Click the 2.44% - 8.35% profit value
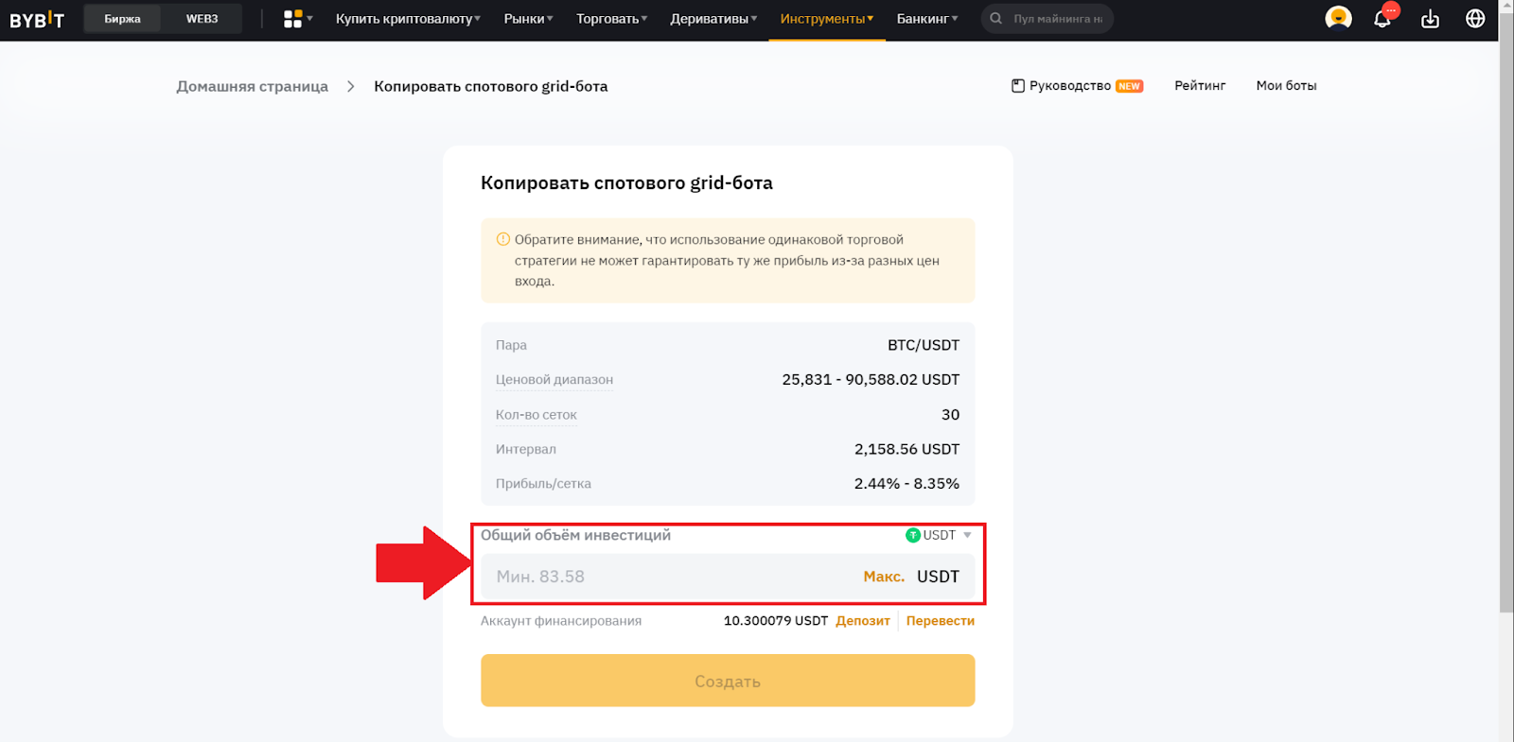This screenshot has height=742, width=1514. 907,483
